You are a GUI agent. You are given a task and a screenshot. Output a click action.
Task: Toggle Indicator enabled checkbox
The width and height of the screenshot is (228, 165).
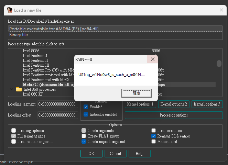pos(86,114)
